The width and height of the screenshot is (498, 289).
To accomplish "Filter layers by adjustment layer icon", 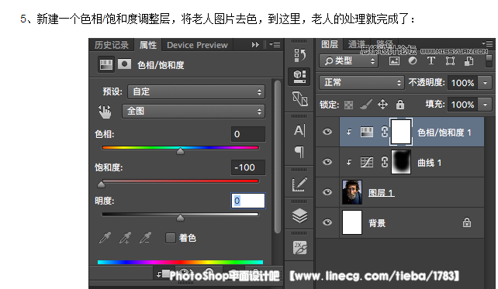I will tap(413, 60).
